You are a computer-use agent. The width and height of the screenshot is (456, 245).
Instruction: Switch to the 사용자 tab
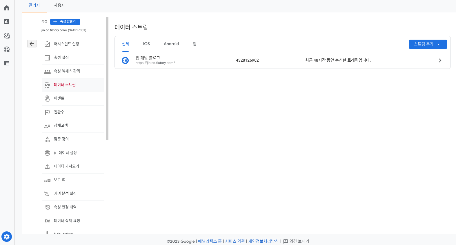(59, 5)
